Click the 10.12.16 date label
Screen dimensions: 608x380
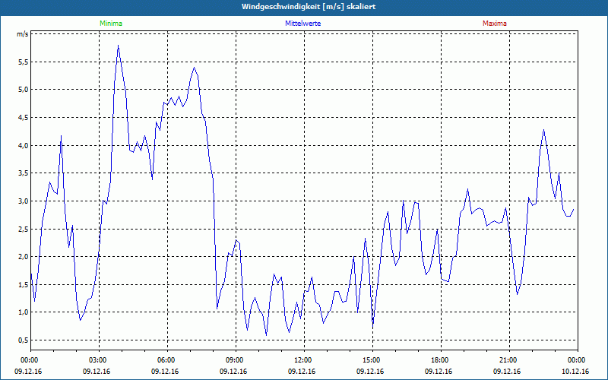(575, 371)
